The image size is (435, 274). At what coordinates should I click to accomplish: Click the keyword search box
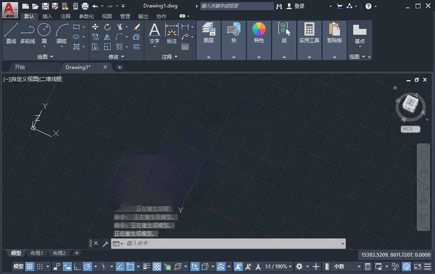pos(237,6)
